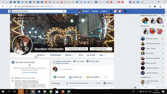Click the teacup game icon in Ваши игры
167x94 pixels.
click(x=159, y=31)
